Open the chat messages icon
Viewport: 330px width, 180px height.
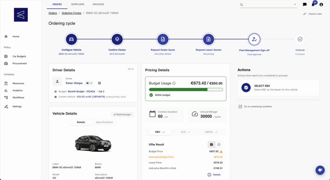pyautogui.click(x=305, y=4)
